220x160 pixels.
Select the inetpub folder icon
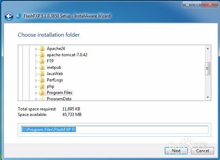[42, 67]
